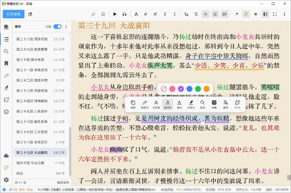This screenshot has height=193, width=291.
Task: Add a note with 记笔记 in popup
Action: point(191,104)
